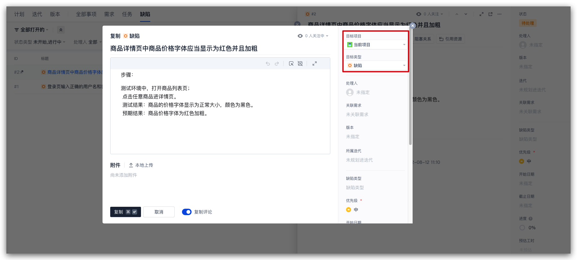Change priority 中 in dialog

pos(352,210)
